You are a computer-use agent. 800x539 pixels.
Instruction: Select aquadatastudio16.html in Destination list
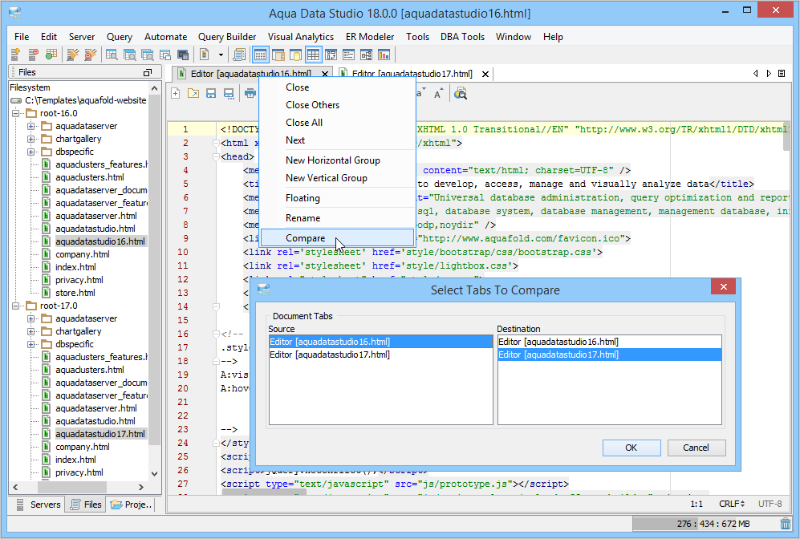point(558,342)
